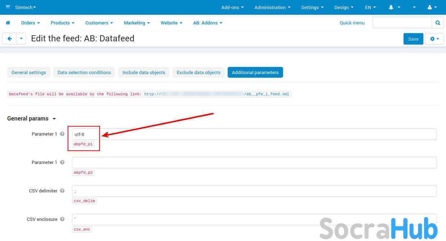Viewport: 446px width, 241px height.
Task: Click the csv_enc code label
Action: coord(82,229)
